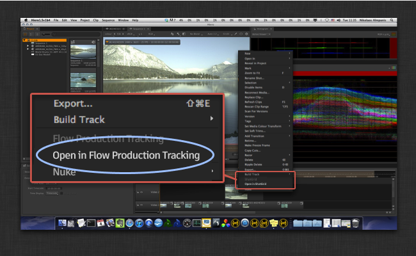The image size is (416, 256).
Task: Switch Project bin to split list view icon
Action: pyautogui.click(x=31, y=34)
